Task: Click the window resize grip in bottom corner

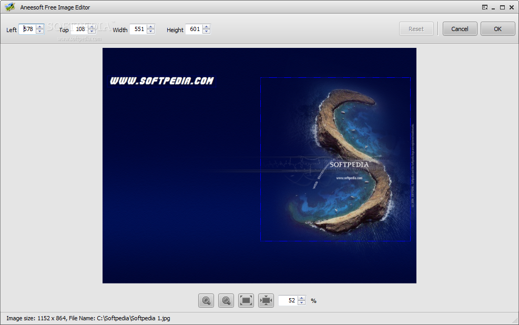Action: coord(515,321)
